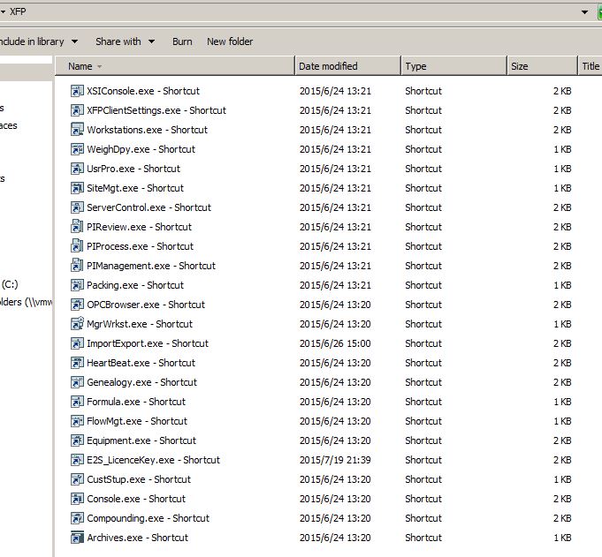This screenshot has height=557, width=602.
Task: Click the UsrPro.exe shortcut icon
Action: [77, 169]
